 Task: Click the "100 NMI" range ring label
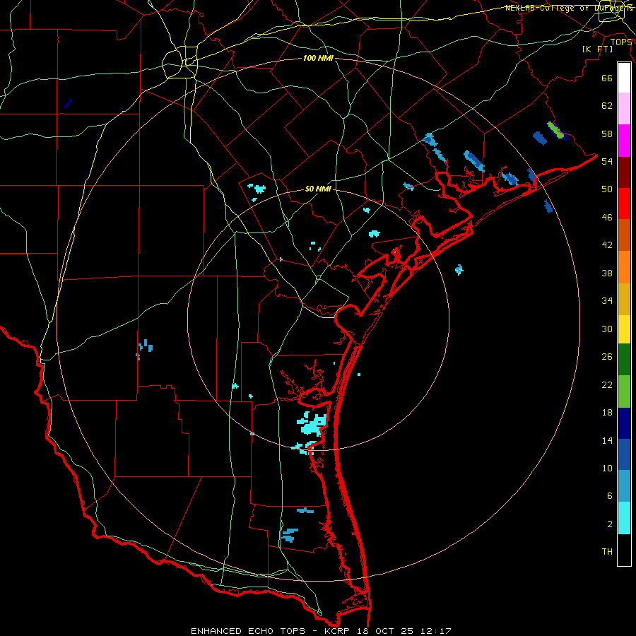click(x=318, y=59)
